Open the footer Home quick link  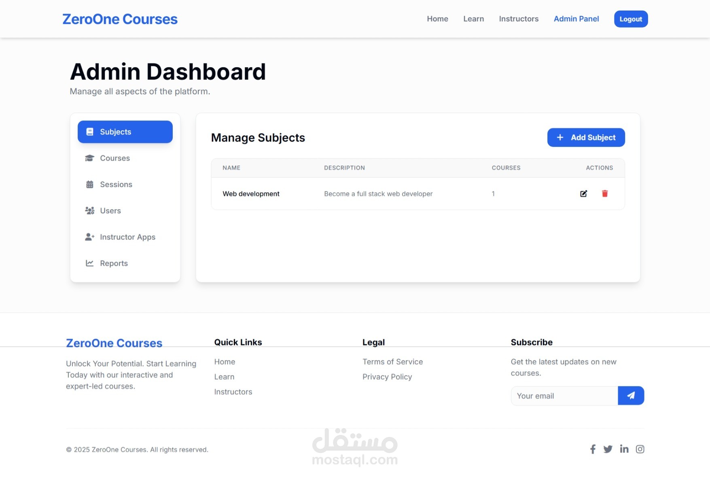click(x=225, y=362)
